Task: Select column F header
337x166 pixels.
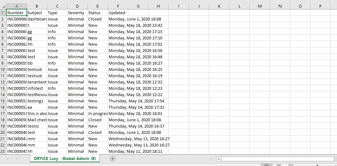Action: point(118,6)
